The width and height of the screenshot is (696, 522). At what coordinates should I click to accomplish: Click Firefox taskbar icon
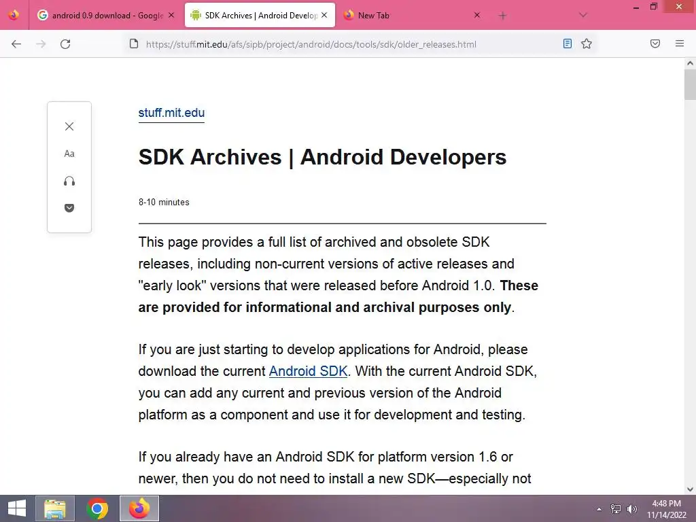[139, 508]
